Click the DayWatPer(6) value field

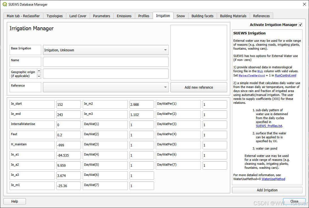[215, 155]
